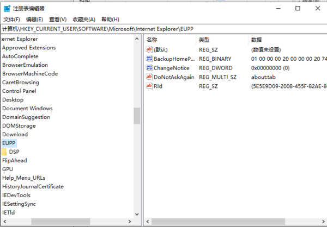Click the RId string value icon
The width and height of the screenshot is (327, 227).
[x=149, y=86]
